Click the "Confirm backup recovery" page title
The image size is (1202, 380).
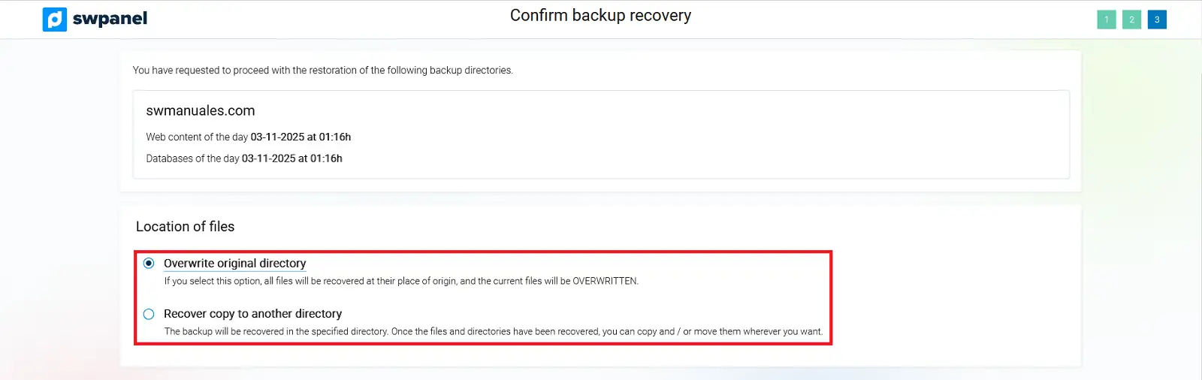click(600, 16)
